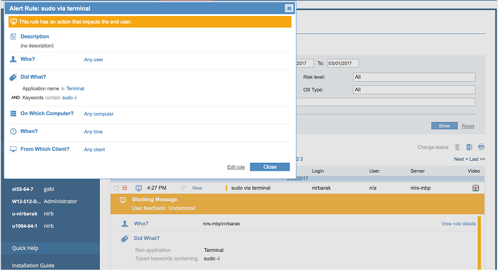Open the OS Type dropdown
498x271 pixels.
[413, 90]
